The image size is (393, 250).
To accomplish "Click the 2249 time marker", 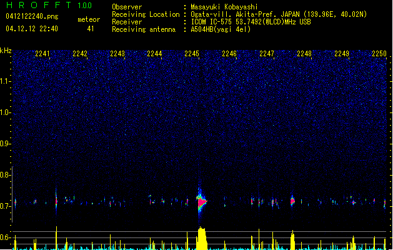I will pos(342,54).
